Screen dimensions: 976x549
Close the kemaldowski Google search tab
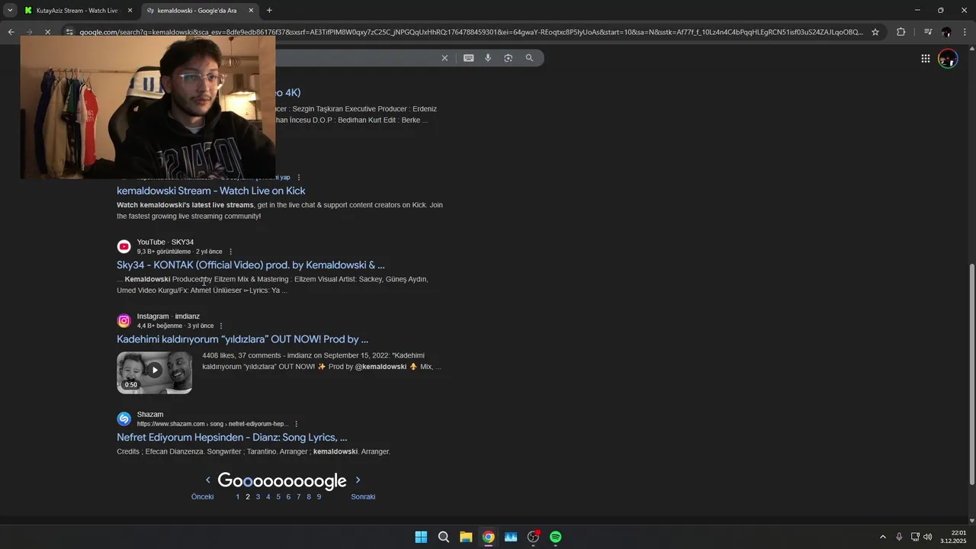(251, 11)
